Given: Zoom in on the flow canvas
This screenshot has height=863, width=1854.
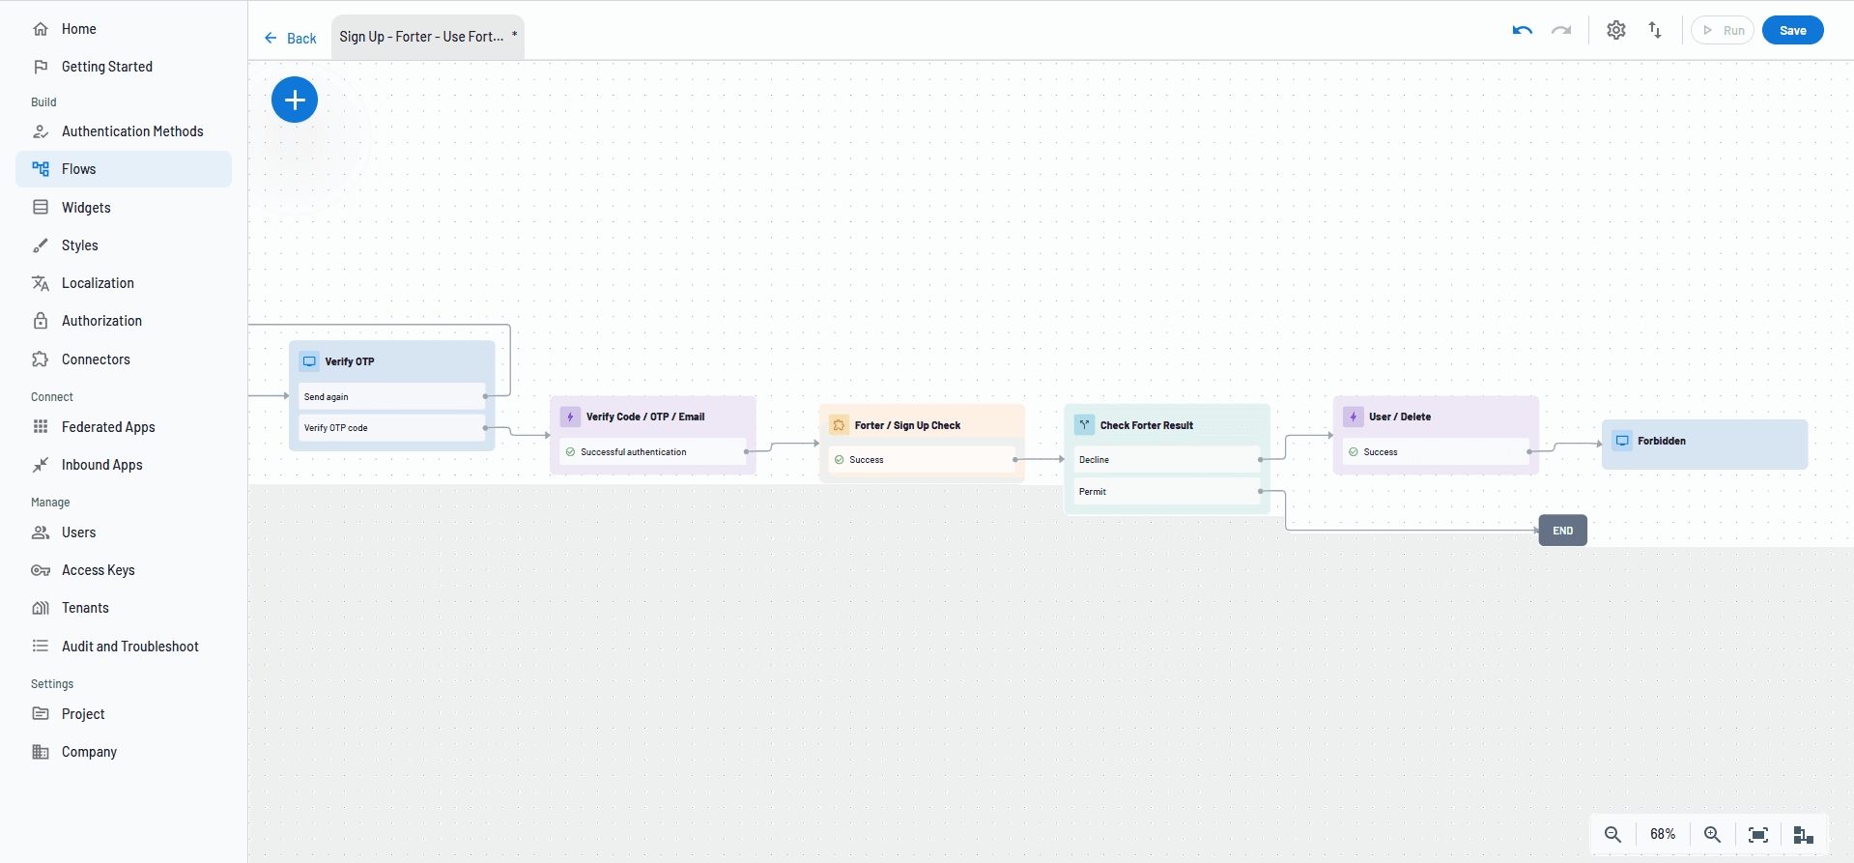Looking at the screenshot, I should click(x=1712, y=834).
